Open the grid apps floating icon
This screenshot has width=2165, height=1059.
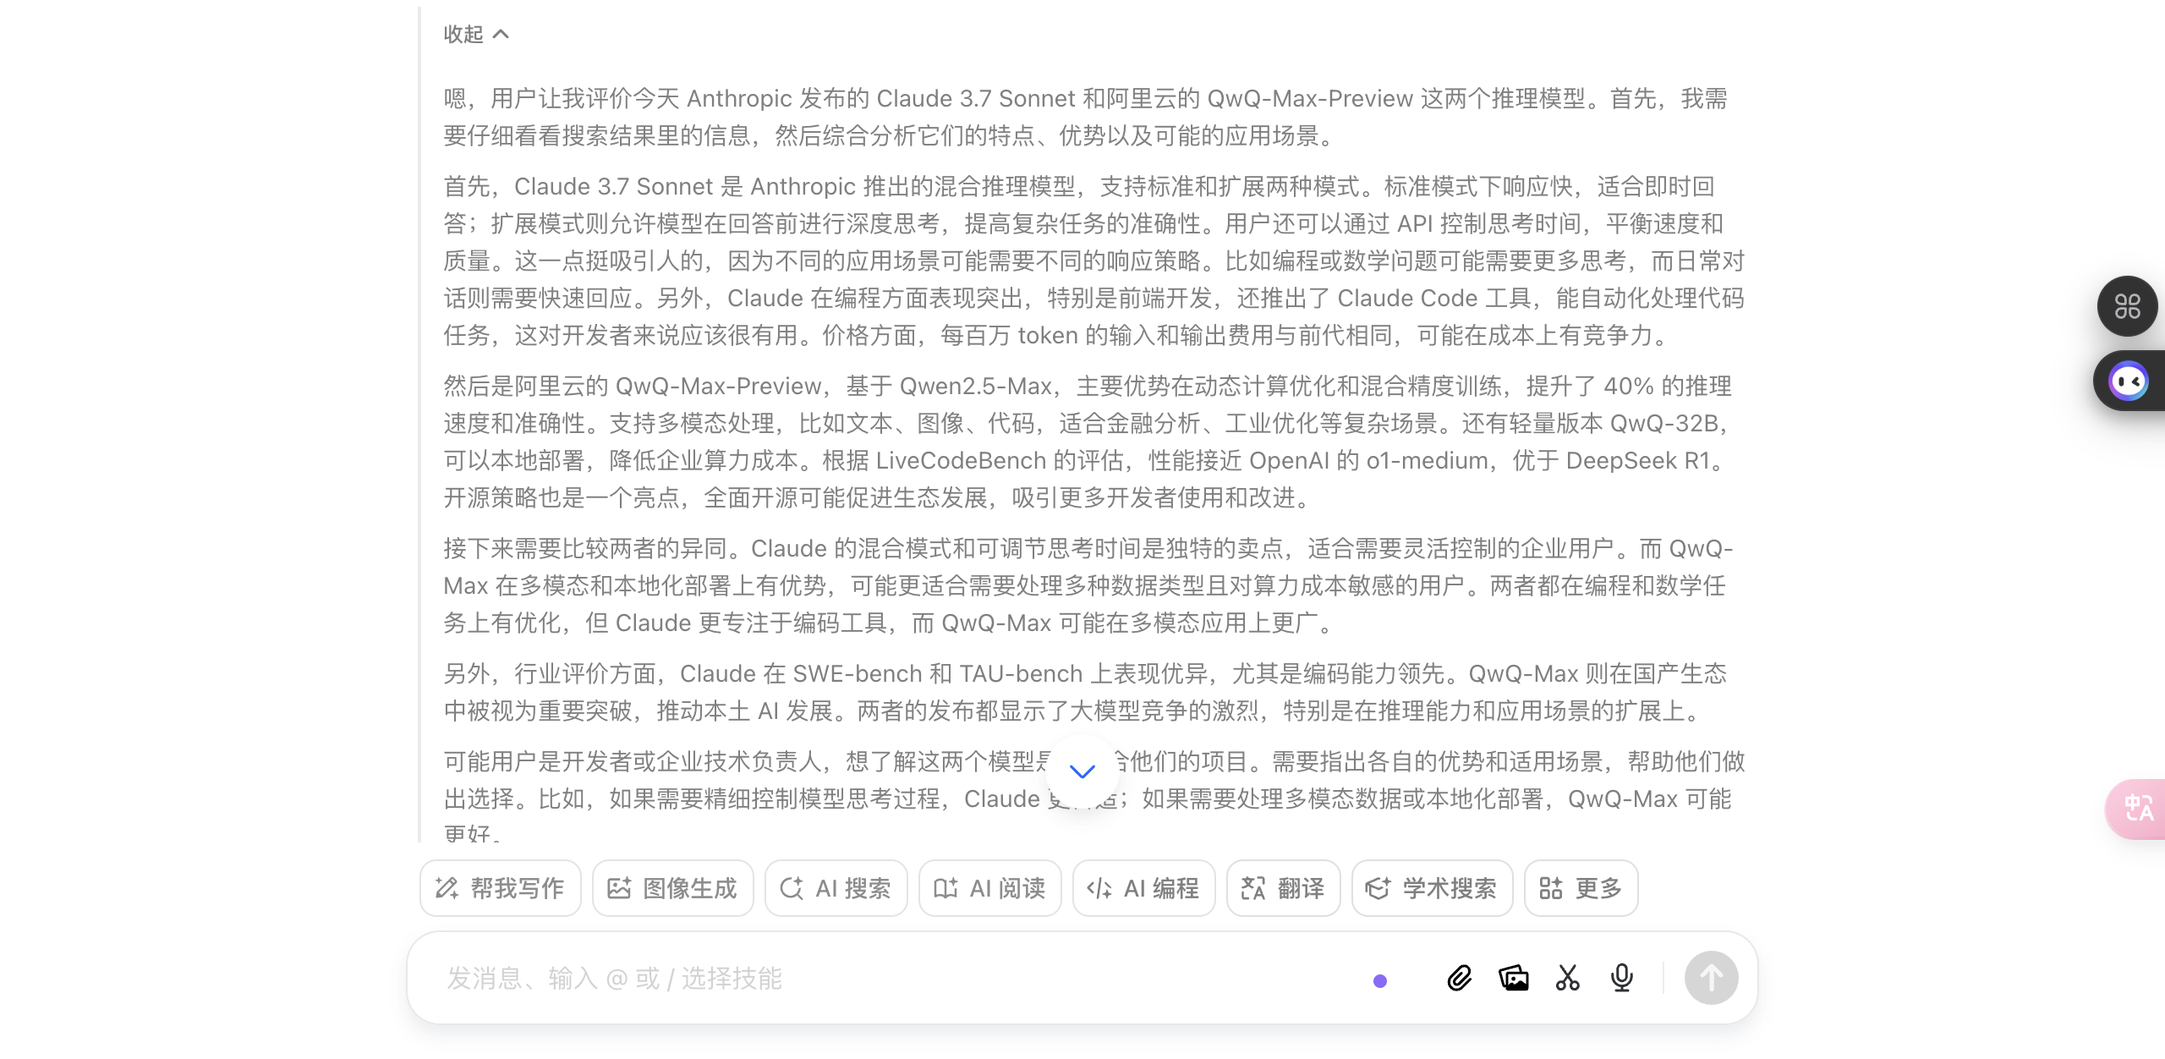click(x=2127, y=306)
